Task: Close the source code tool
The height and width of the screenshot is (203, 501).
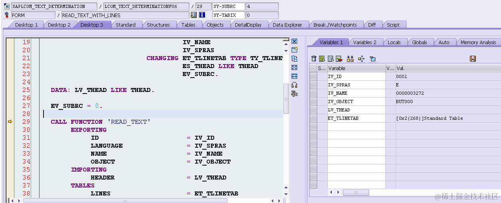Action: 294,41
